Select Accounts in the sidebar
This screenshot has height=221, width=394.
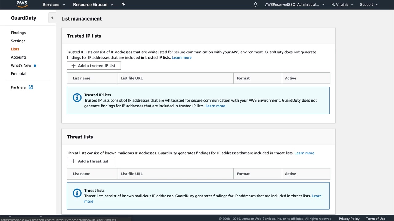[x=18, y=57]
